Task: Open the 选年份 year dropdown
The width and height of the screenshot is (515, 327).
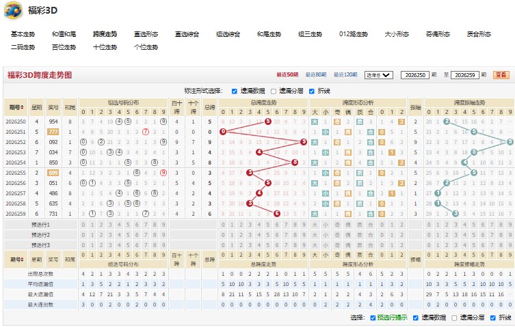Action: 379,75
